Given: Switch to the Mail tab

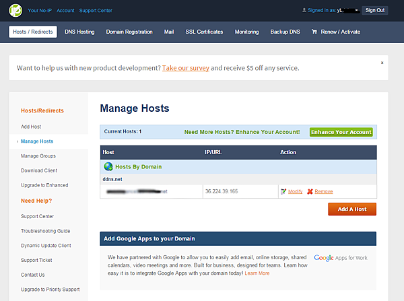Looking at the screenshot, I should pos(169,32).
